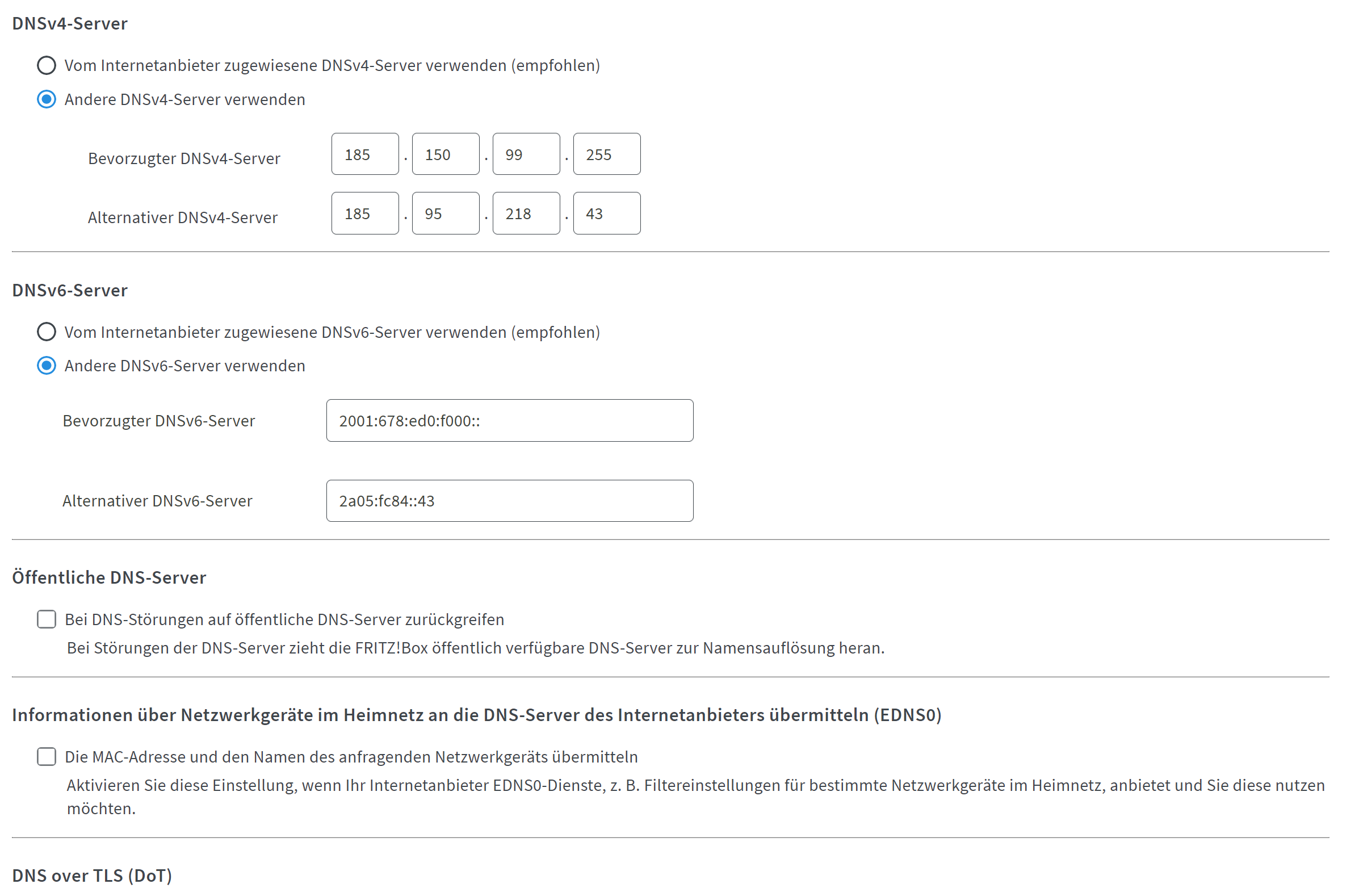Select ISP-assigned DNSv4 server radio option

point(47,65)
